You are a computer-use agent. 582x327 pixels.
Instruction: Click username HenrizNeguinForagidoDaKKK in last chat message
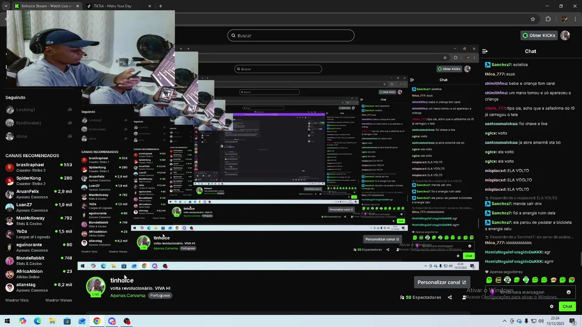pyautogui.click(x=514, y=262)
